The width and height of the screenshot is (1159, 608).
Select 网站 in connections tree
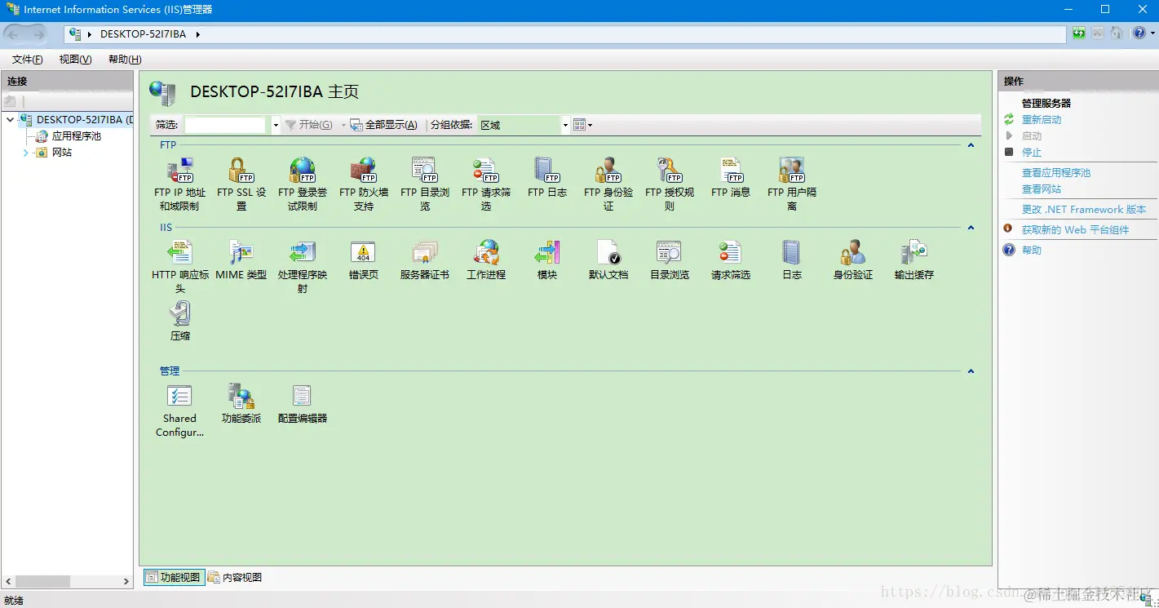[62, 153]
